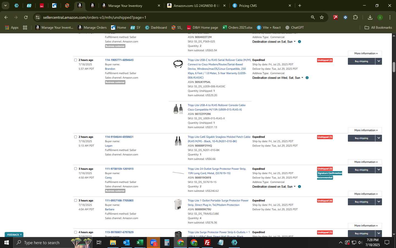Open the Chrome three-dot menu
This screenshot has width=396, height=248.
coord(390,17)
